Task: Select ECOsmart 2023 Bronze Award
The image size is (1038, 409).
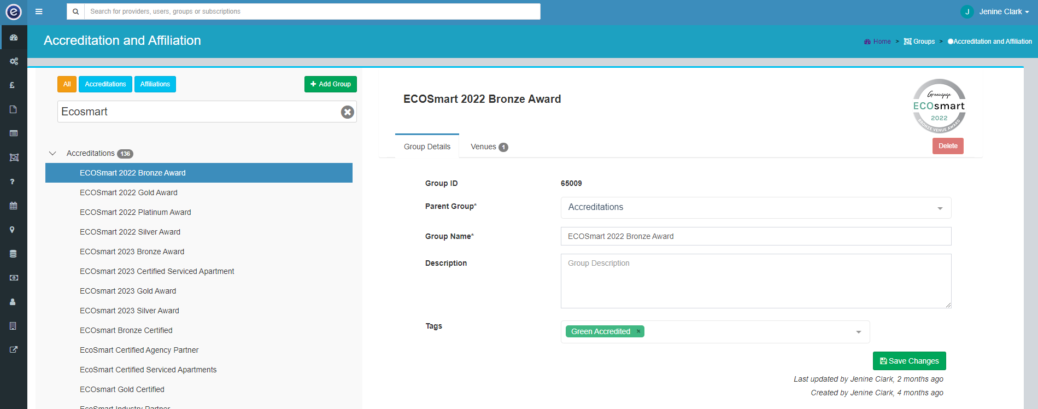Action: tap(132, 252)
